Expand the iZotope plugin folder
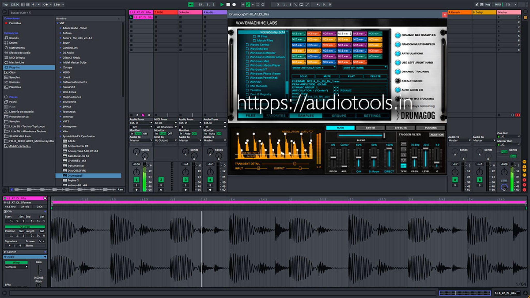The height and width of the screenshot is (298, 530). pos(60,67)
